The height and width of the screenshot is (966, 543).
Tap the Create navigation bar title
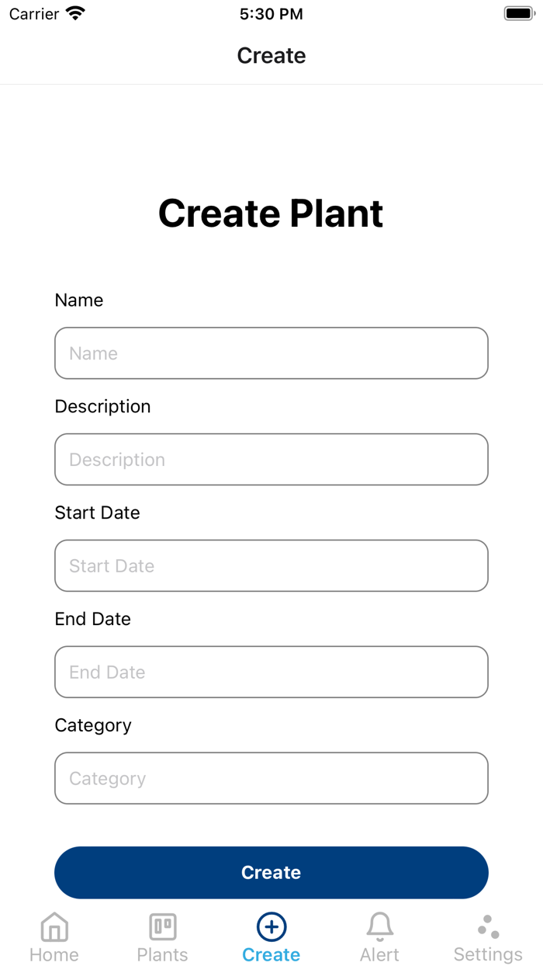[x=271, y=56]
